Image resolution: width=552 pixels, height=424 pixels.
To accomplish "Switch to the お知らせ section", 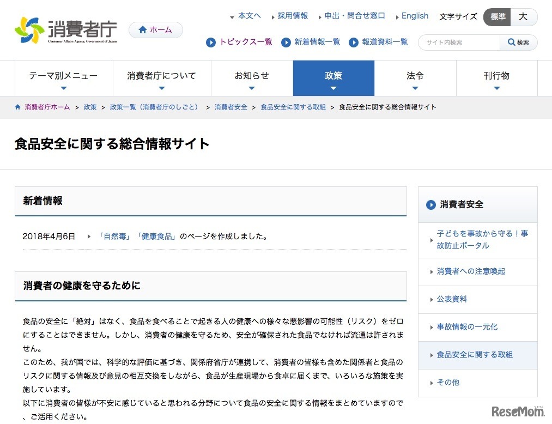I will coord(251,76).
